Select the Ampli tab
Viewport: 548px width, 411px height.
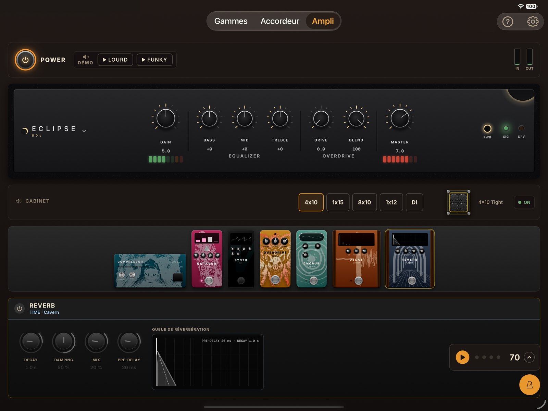(323, 21)
